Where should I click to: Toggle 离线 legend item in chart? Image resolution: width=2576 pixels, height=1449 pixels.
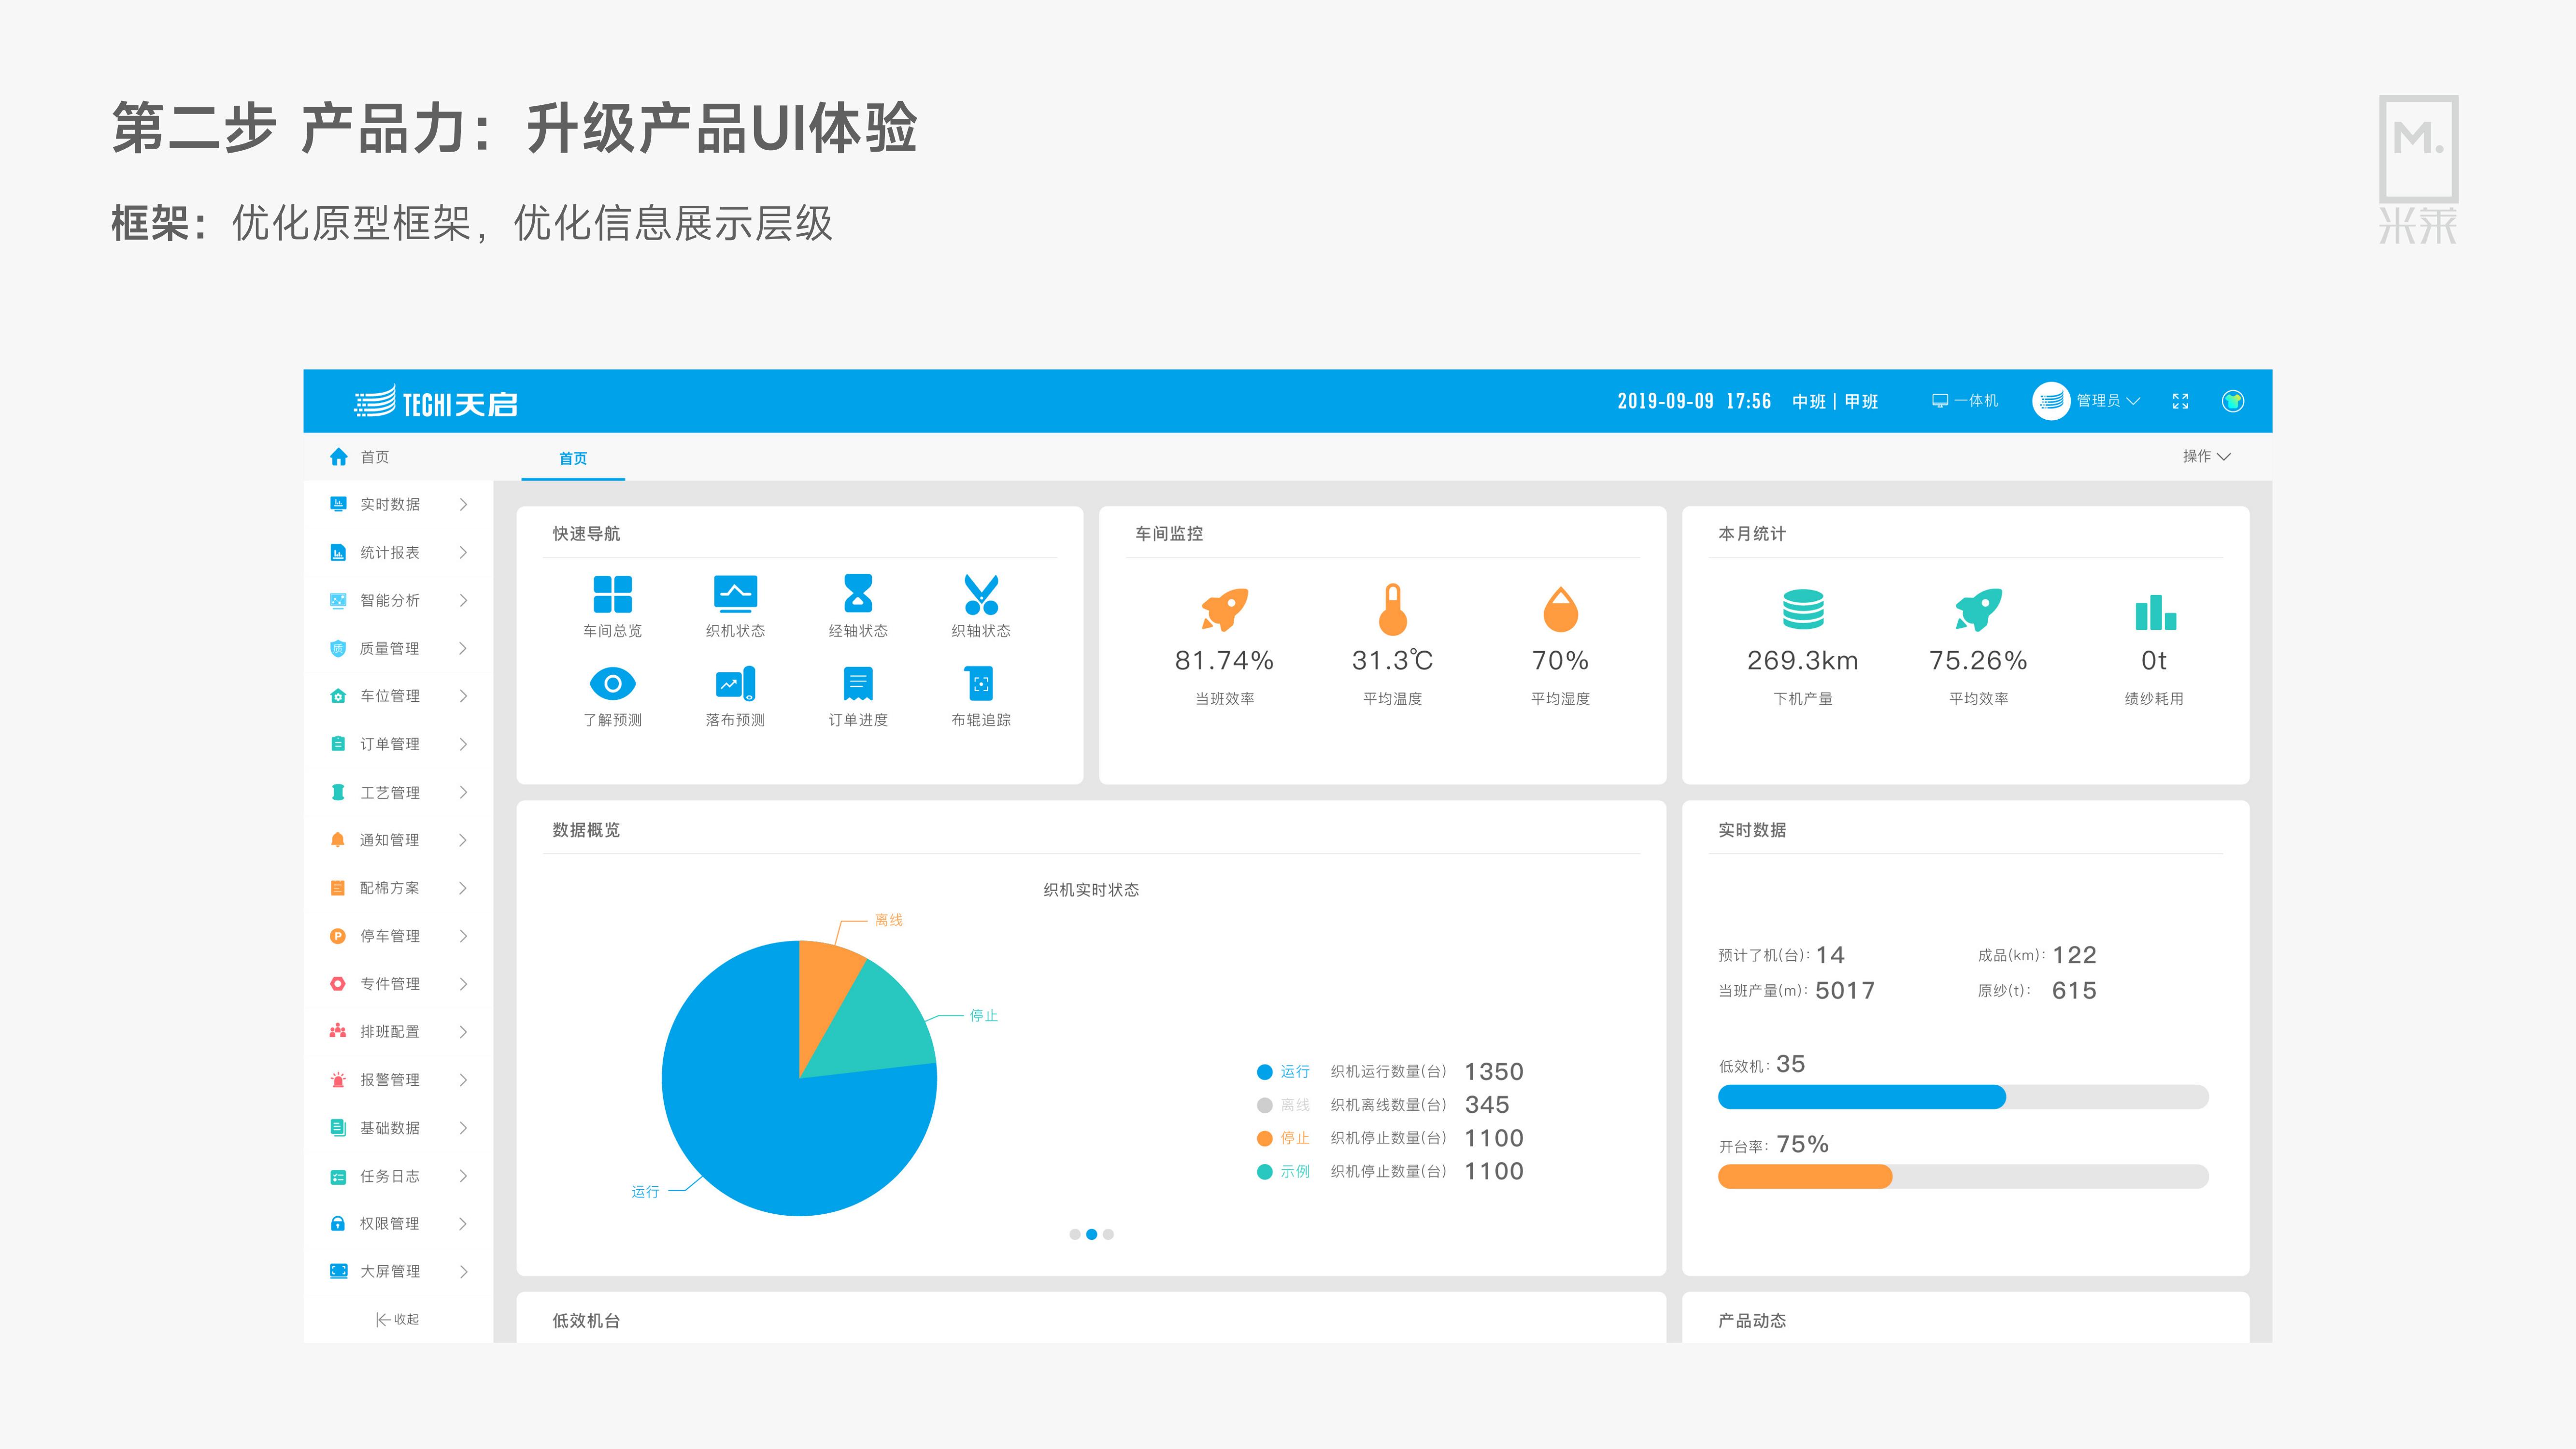[x=1283, y=1105]
